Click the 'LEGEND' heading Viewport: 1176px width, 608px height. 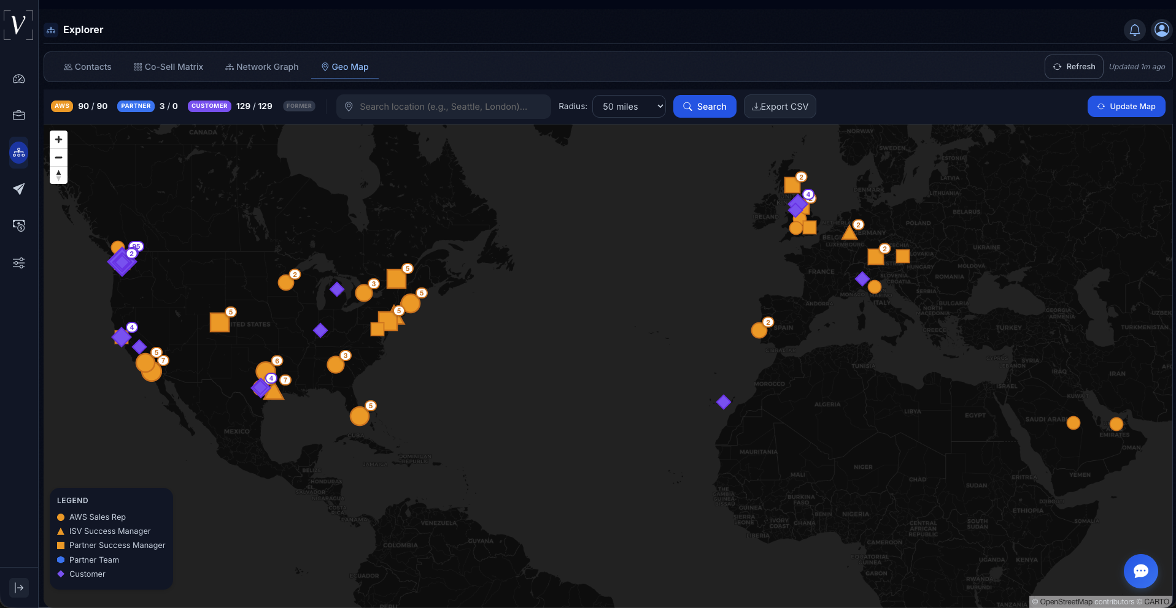click(72, 501)
